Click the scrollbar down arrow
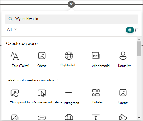The image size is (143, 121). point(139,118)
